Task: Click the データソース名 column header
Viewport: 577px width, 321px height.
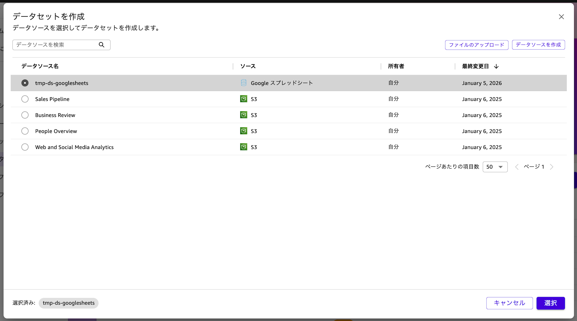Action: click(x=40, y=66)
